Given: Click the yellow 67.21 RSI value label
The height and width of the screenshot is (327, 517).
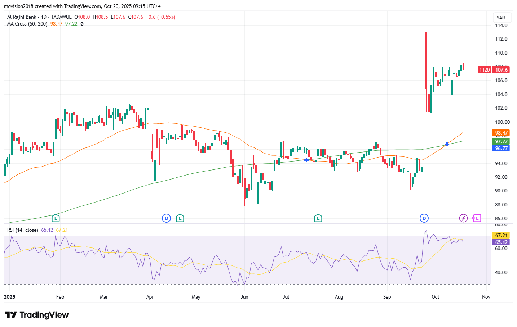Looking at the screenshot, I should 501,235.
